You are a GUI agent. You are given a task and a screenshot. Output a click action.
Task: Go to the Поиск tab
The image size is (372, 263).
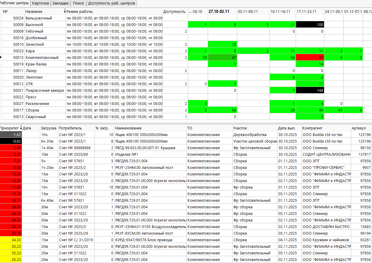point(78,3)
